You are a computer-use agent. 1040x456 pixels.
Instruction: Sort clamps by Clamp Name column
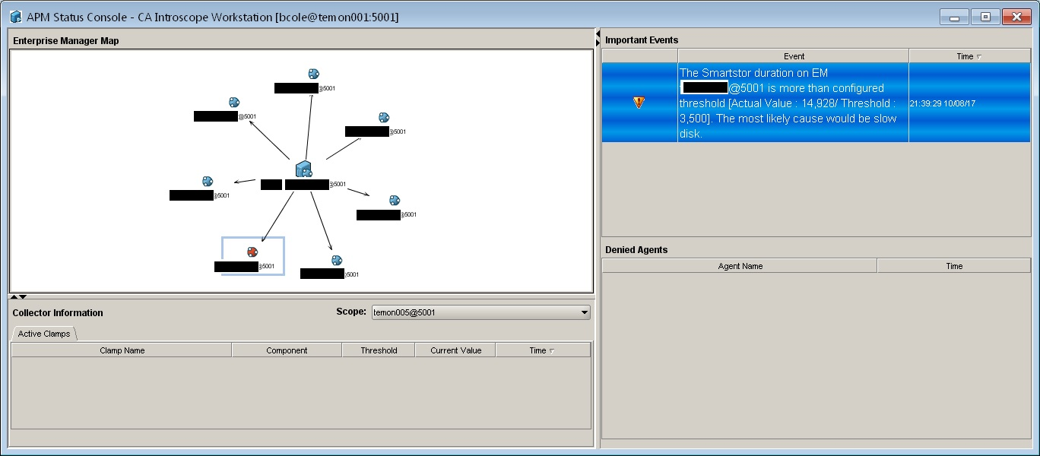122,350
